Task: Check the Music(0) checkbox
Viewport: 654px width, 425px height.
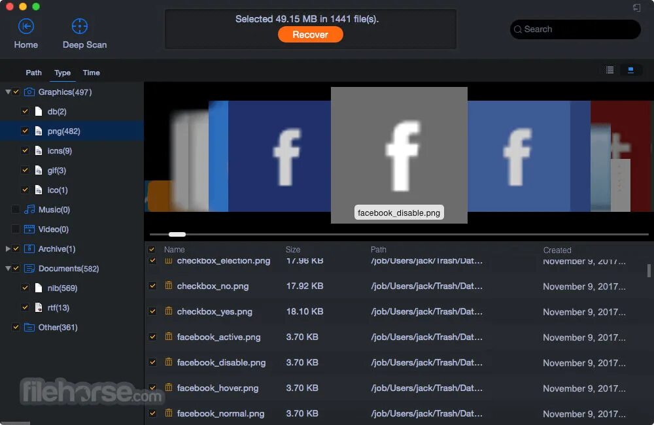Action: tap(16, 209)
